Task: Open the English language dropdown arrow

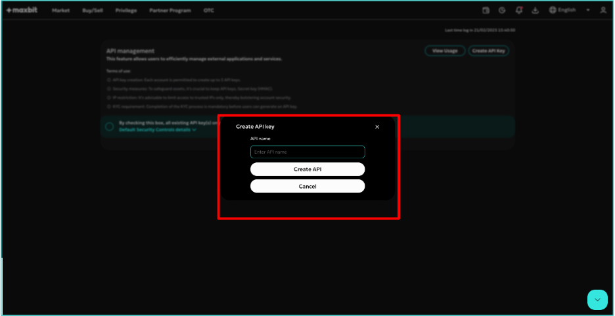Action: coord(588,11)
